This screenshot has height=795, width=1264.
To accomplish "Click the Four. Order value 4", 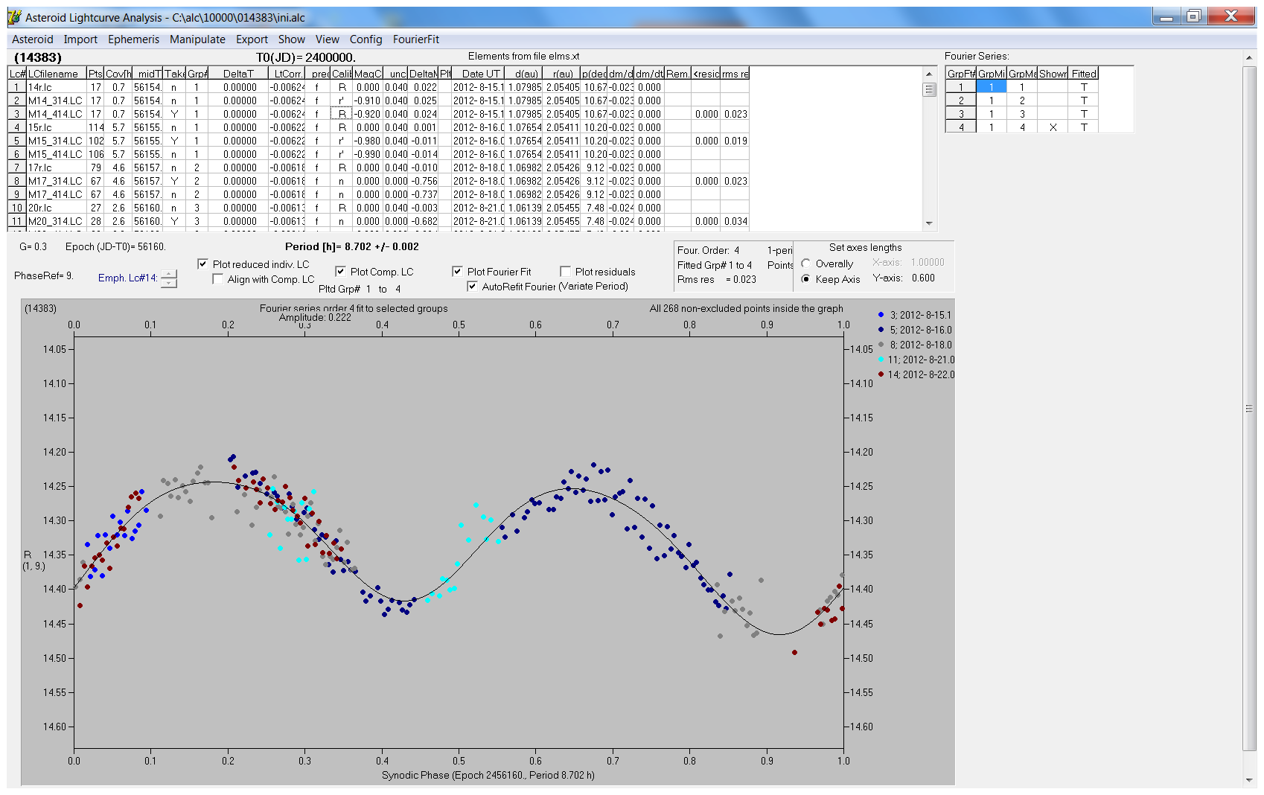I will (x=736, y=251).
